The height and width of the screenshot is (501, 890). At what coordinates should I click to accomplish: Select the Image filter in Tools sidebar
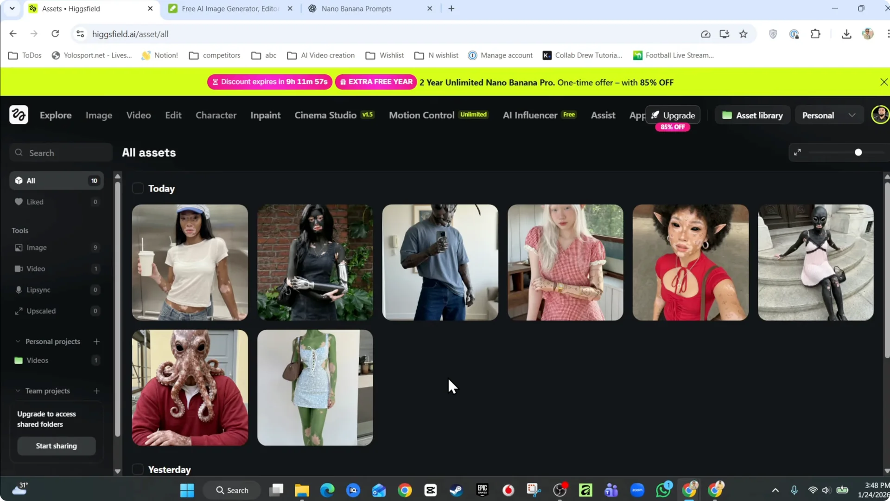36,247
